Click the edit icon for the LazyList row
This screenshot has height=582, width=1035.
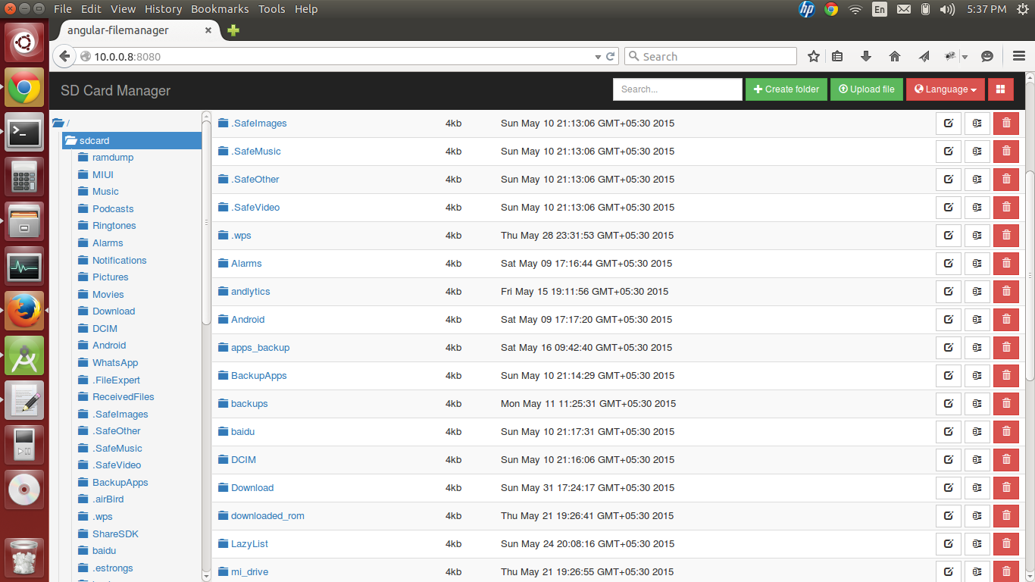(949, 544)
